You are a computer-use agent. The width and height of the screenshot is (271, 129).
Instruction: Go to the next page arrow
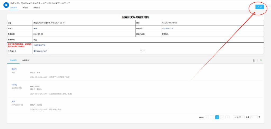point(222,117)
